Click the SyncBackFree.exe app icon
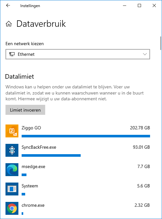162x219 pixels. 12,150
